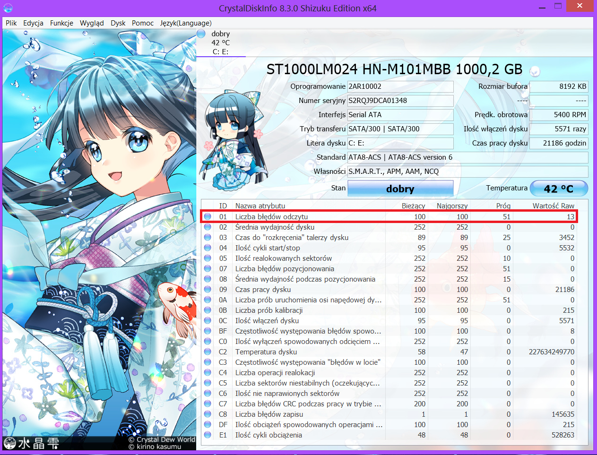Click status orb for attribute C6

coord(208,393)
